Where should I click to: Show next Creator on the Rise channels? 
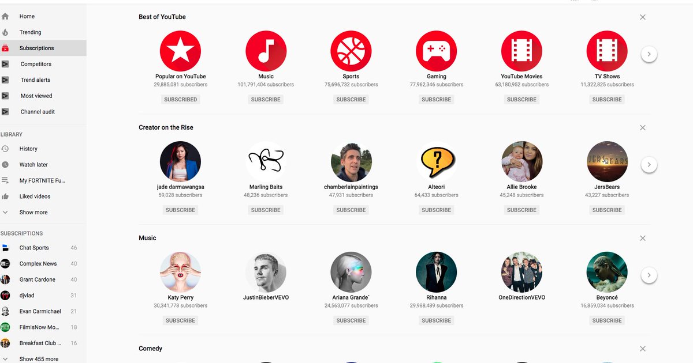[649, 165]
